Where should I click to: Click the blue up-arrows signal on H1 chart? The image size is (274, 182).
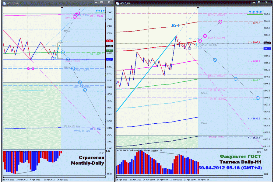[255, 12]
